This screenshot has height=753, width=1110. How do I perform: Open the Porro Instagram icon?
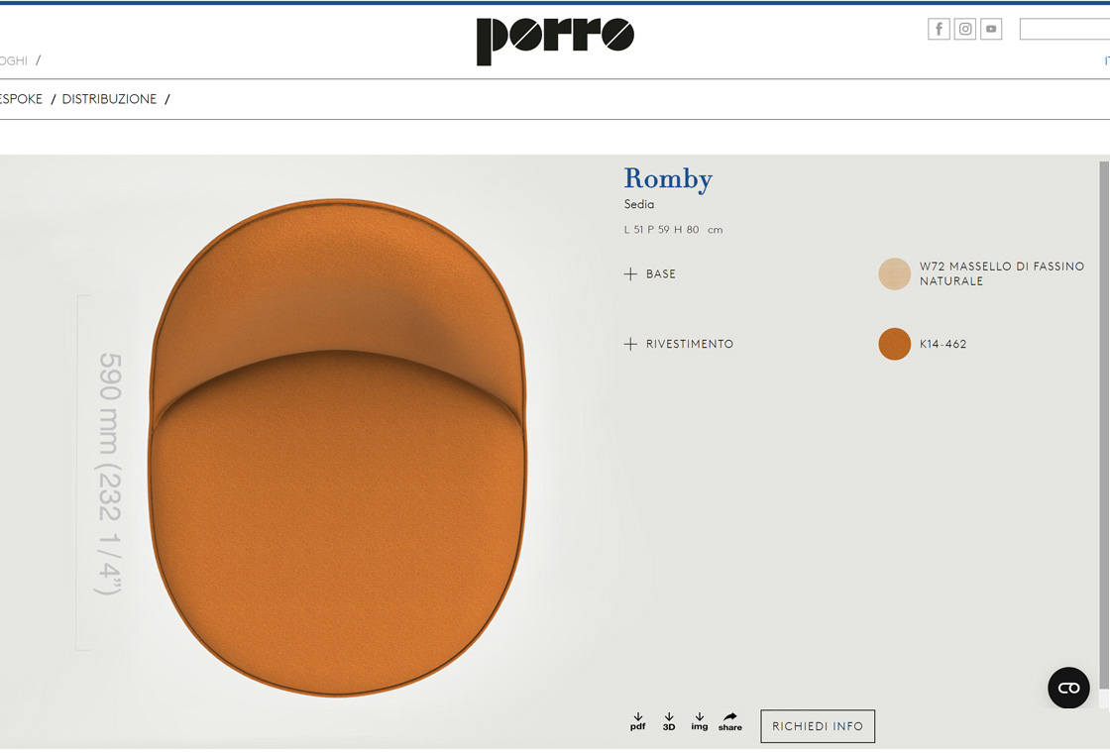click(x=965, y=29)
